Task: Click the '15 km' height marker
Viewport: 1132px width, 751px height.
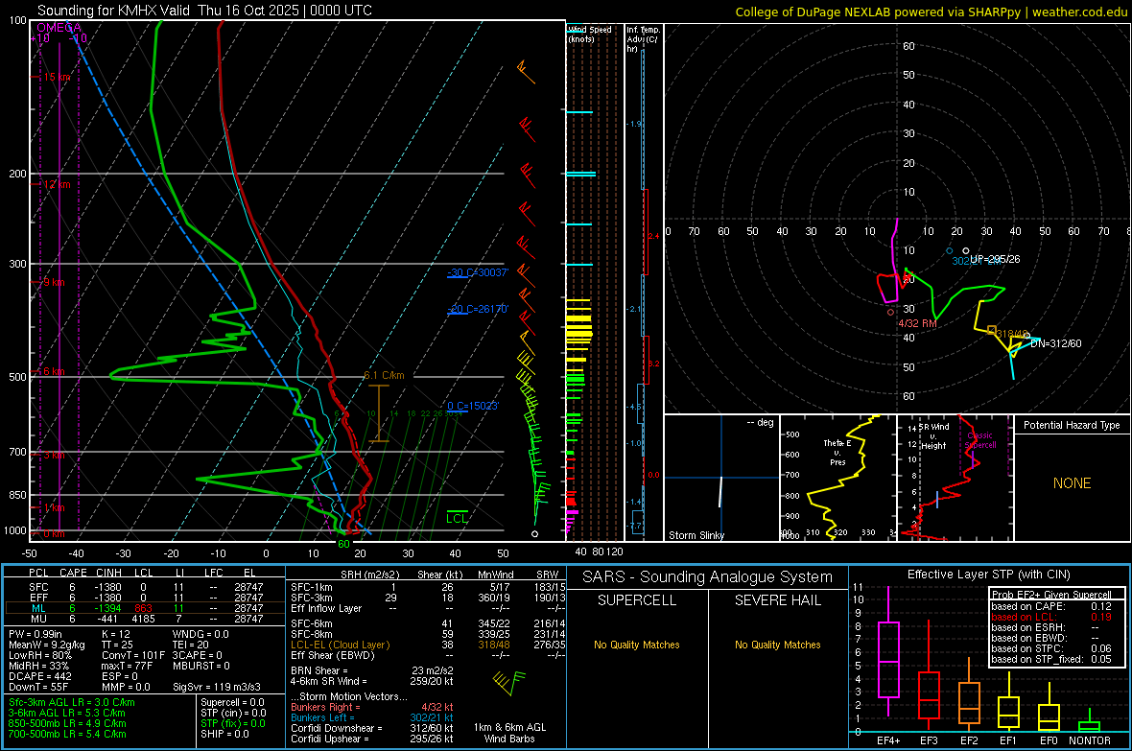Action: pos(58,77)
